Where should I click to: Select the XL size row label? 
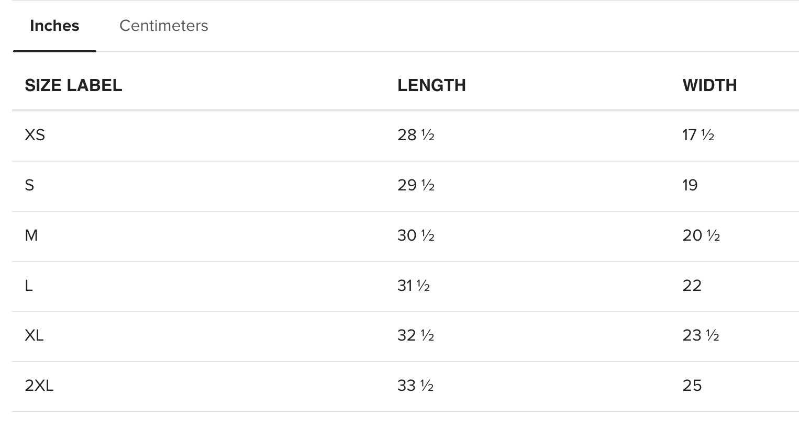click(x=34, y=335)
